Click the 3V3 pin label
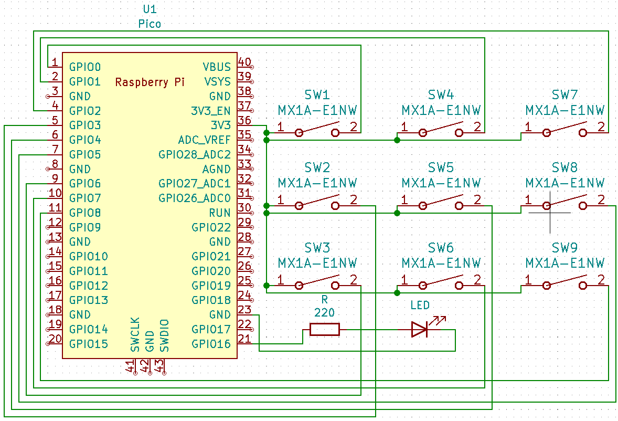Image resolution: width=618 pixels, height=421 pixels. click(x=221, y=125)
